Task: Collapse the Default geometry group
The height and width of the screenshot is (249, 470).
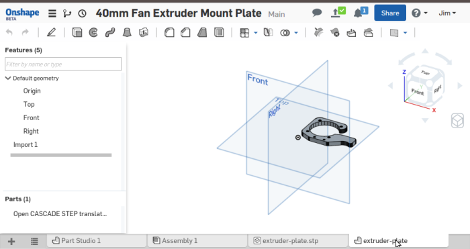Action: point(8,79)
